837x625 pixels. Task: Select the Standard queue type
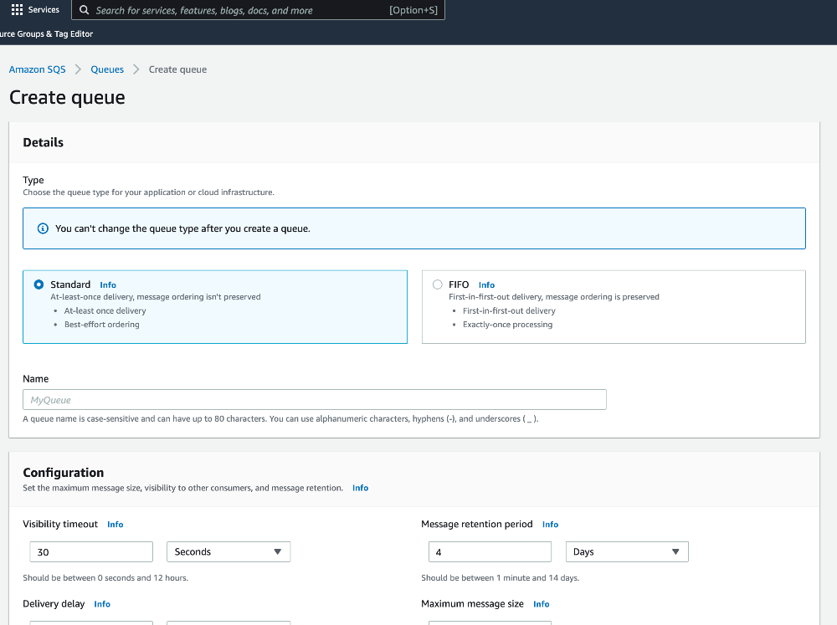coord(39,284)
